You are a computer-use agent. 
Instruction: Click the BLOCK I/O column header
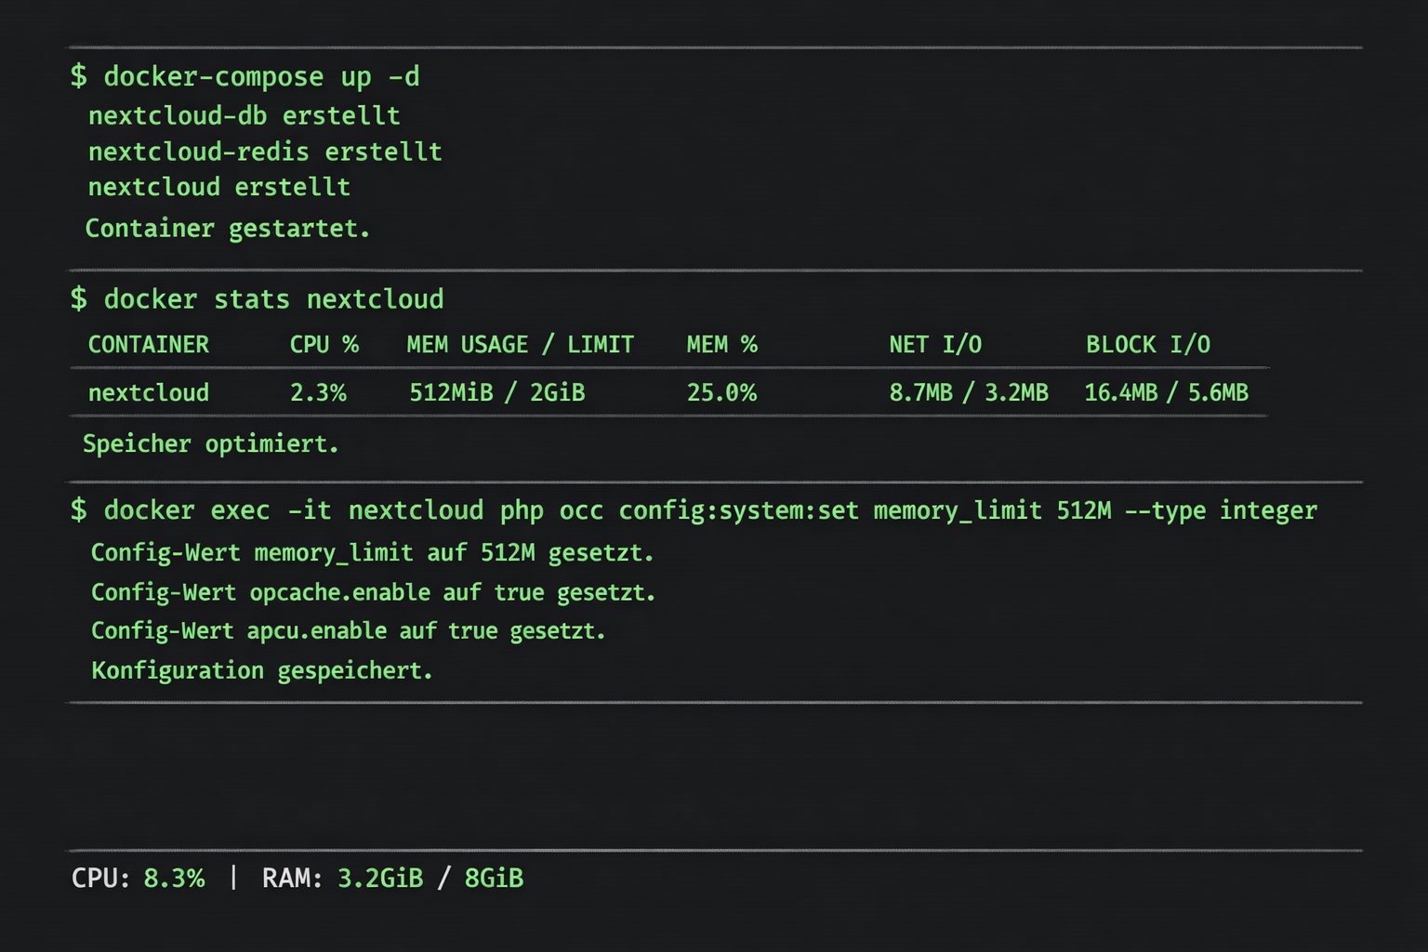[x=1148, y=344]
